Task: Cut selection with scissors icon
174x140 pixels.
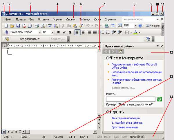Action: (63, 26)
